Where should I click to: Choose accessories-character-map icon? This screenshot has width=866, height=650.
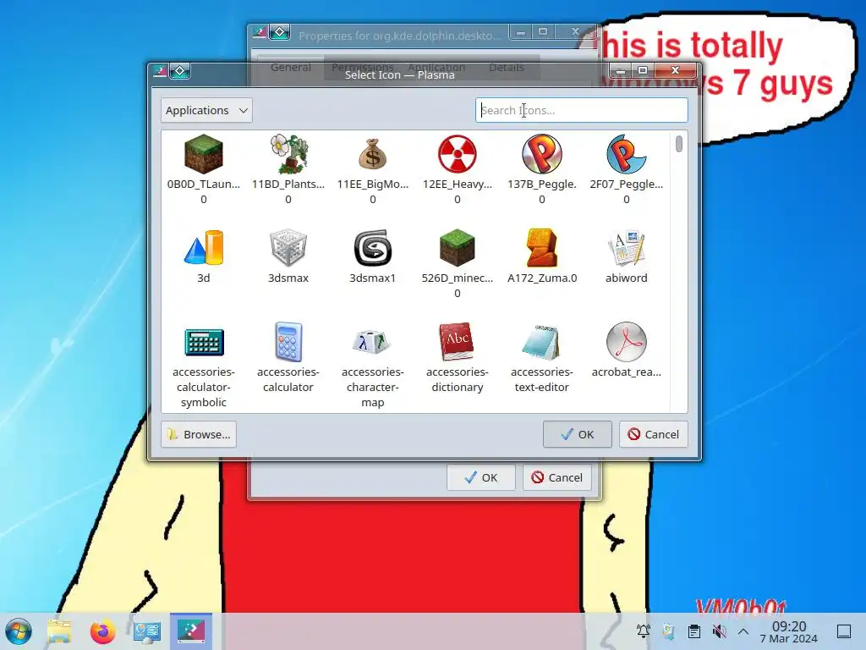pyautogui.click(x=373, y=342)
